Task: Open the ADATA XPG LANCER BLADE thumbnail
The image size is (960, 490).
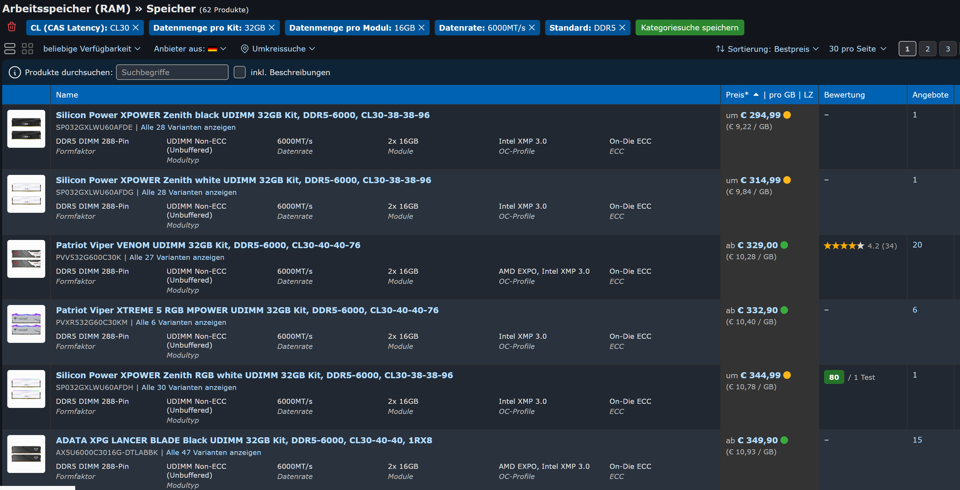Action: [x=26, y=454]
